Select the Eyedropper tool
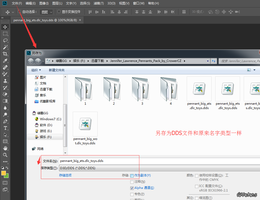 (x=5, y=61)
